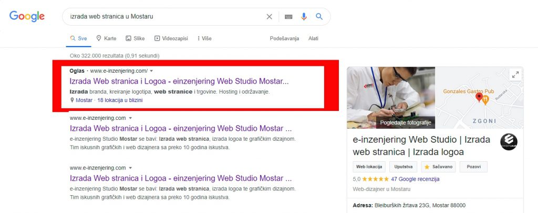Click the red map pin marker
538x213 pixels.
coord(479,97)
